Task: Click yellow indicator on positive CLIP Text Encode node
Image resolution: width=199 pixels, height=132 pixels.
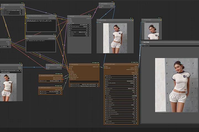Action: (x=56, y=16)
